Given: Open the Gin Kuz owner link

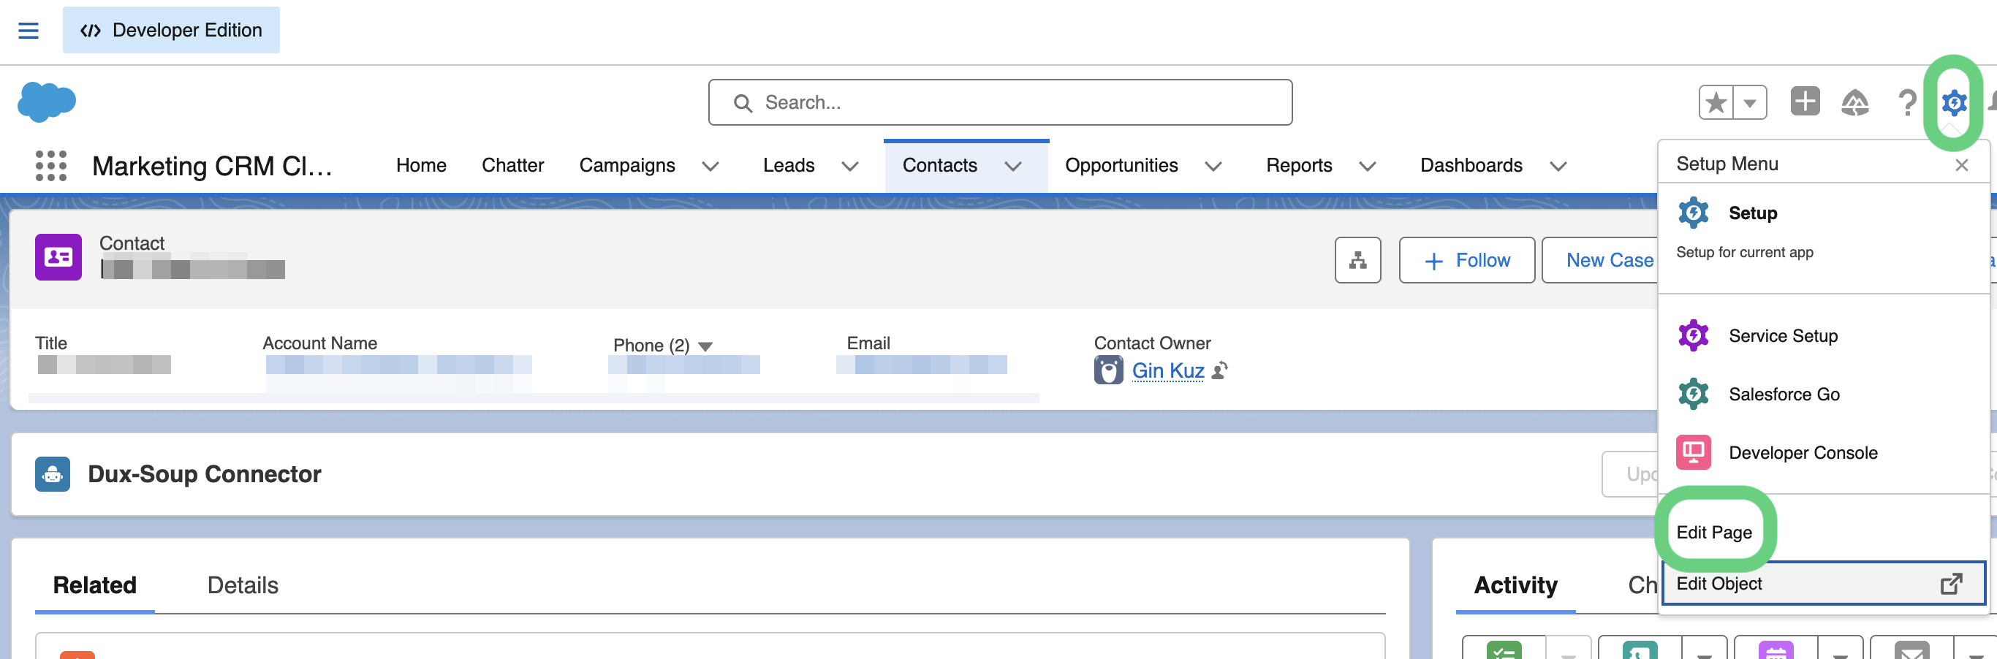Looking at the screenshot, I should [1167, 370].
